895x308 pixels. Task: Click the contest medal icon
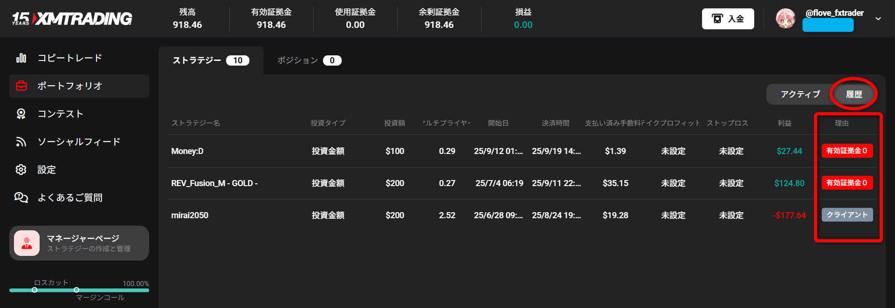pyautogui.click(x=21, y=114)
